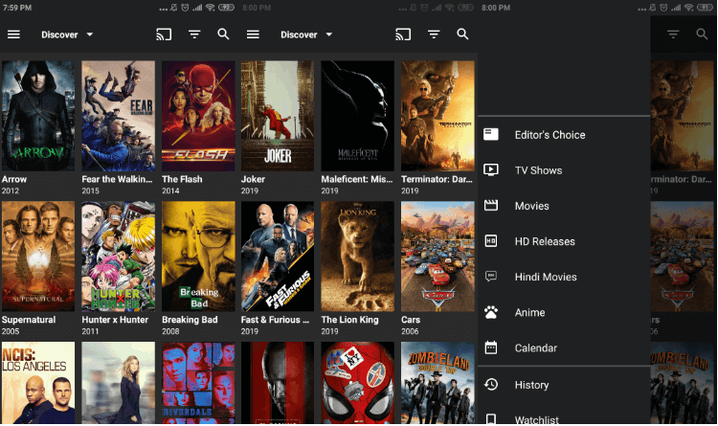Open Fear the Walking Dead poster
The width and height of the screenshot is (718, 426).
pos(118,116)
